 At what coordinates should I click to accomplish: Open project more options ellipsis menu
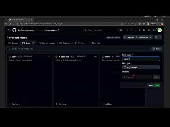tap(160, 37)
